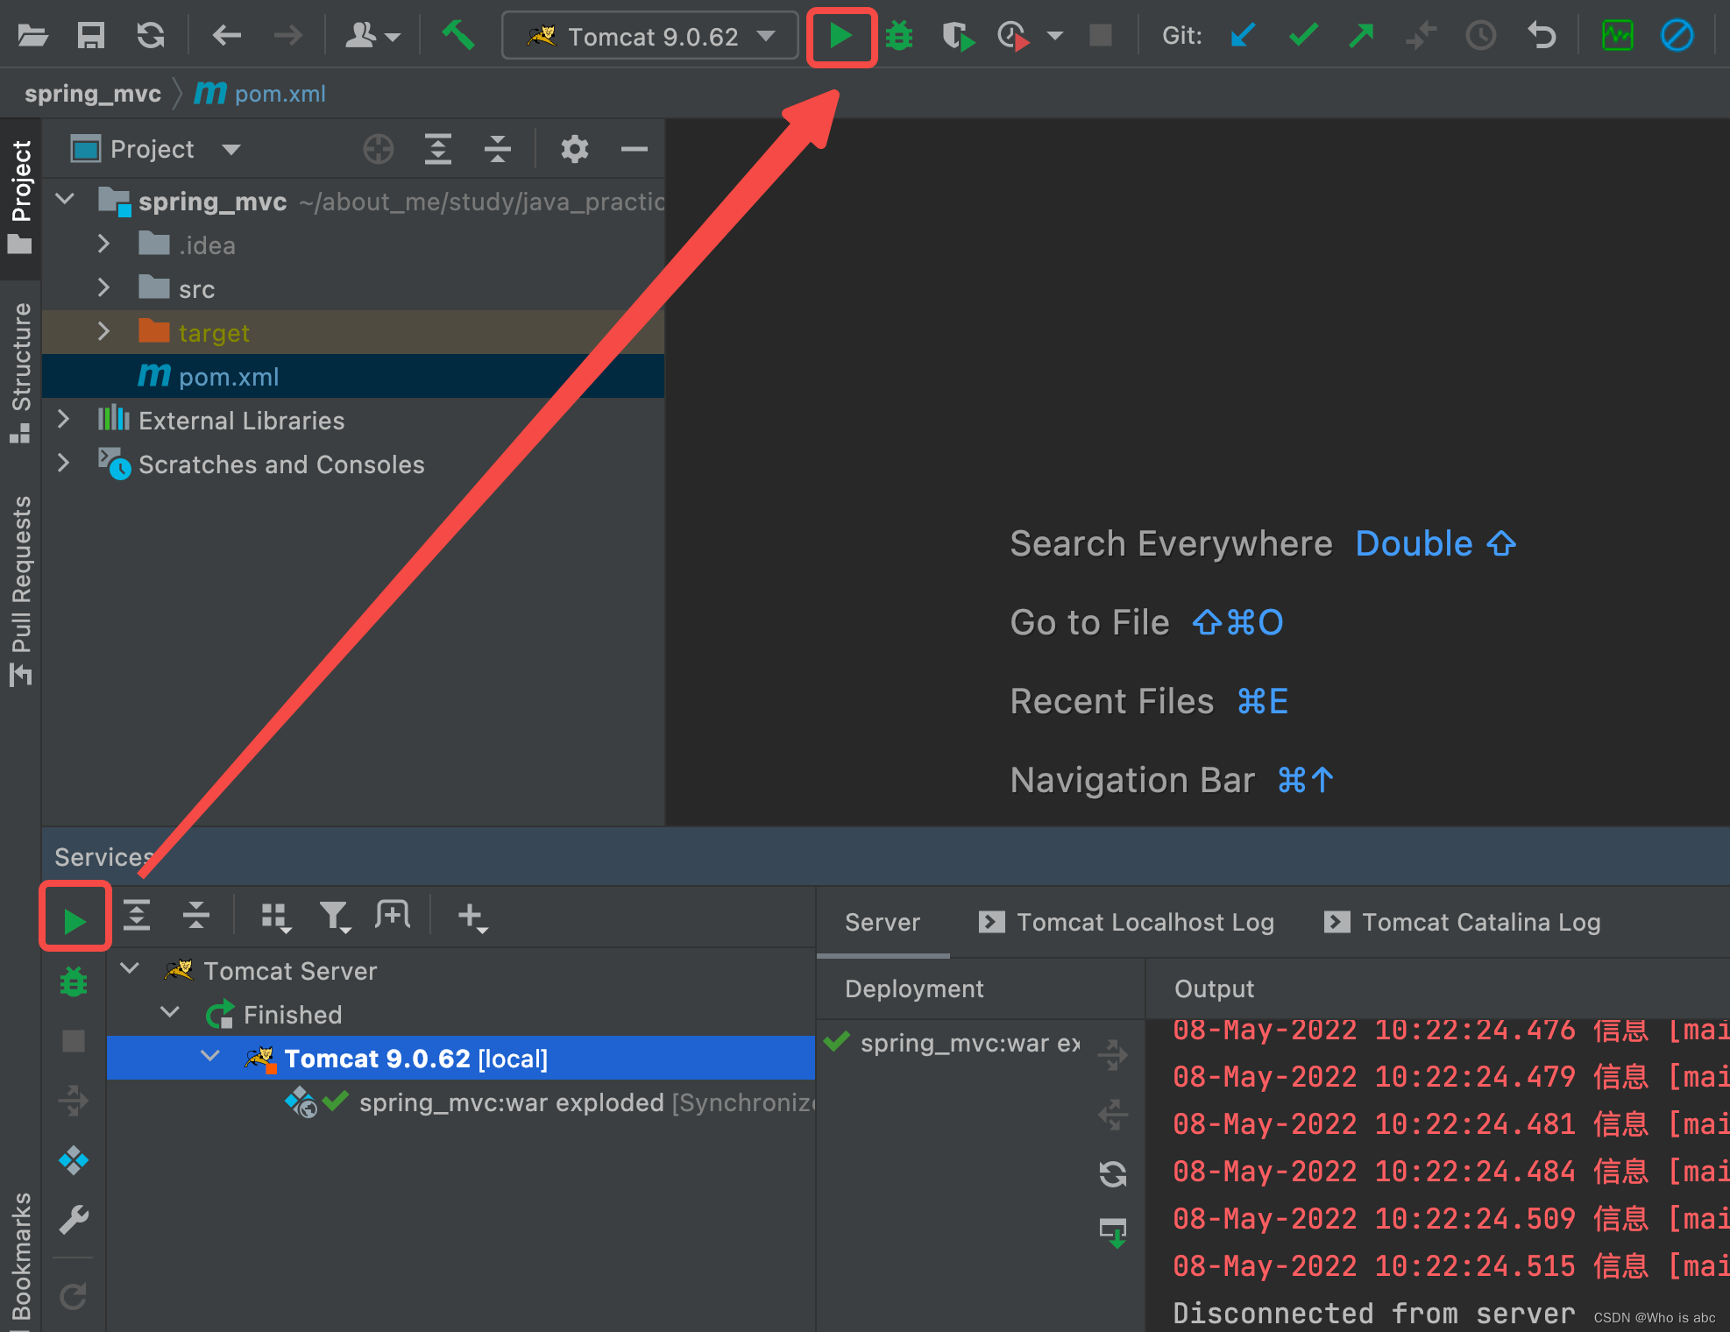This screenshot has height=1332, width=1730.
Task: Open the Tomcat 9.0.62 run configuration dropdown
Action: 650,36
